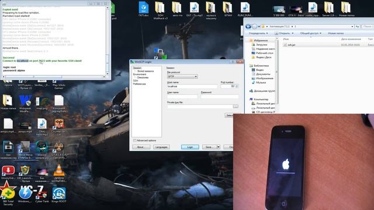
Task: Click the Back arrow in Explorer window
Action: [248, 26]
